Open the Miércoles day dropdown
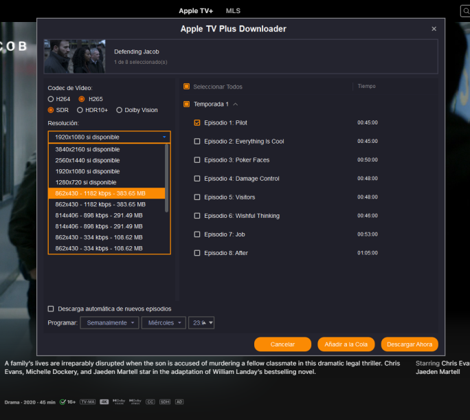This screenshot has width=470, height=420. [164, 322]
